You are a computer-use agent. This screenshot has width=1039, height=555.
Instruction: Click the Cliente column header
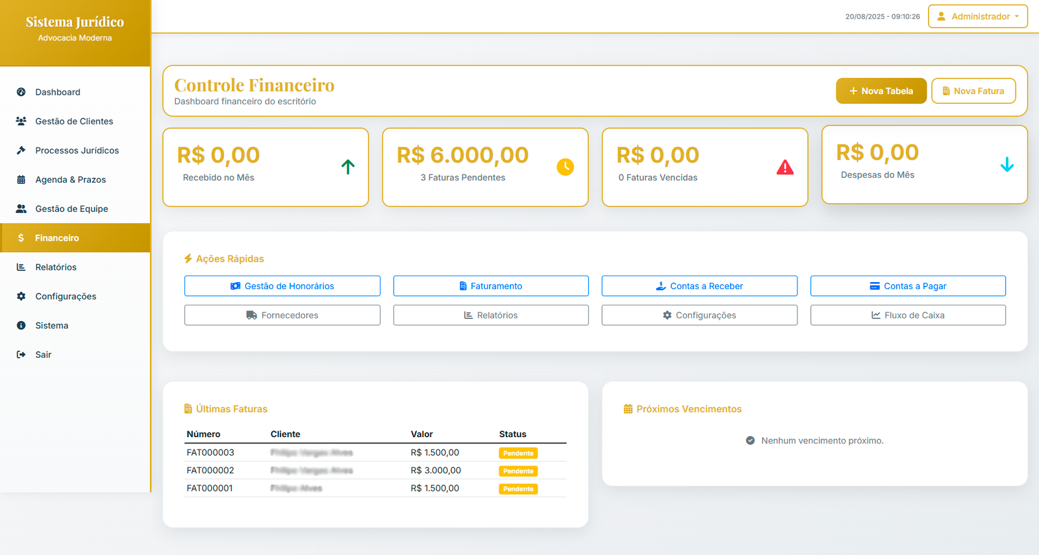(x=285, y=434)
